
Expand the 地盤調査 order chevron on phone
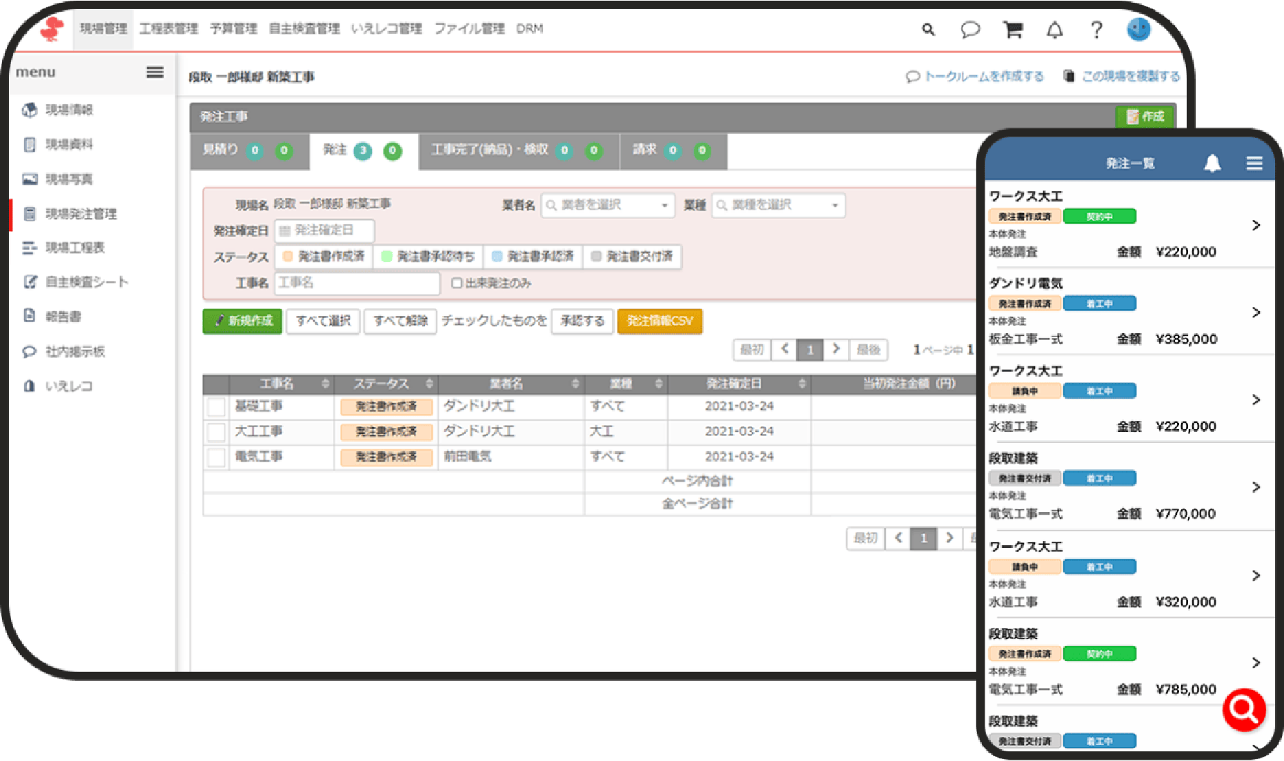[1256, 225]
